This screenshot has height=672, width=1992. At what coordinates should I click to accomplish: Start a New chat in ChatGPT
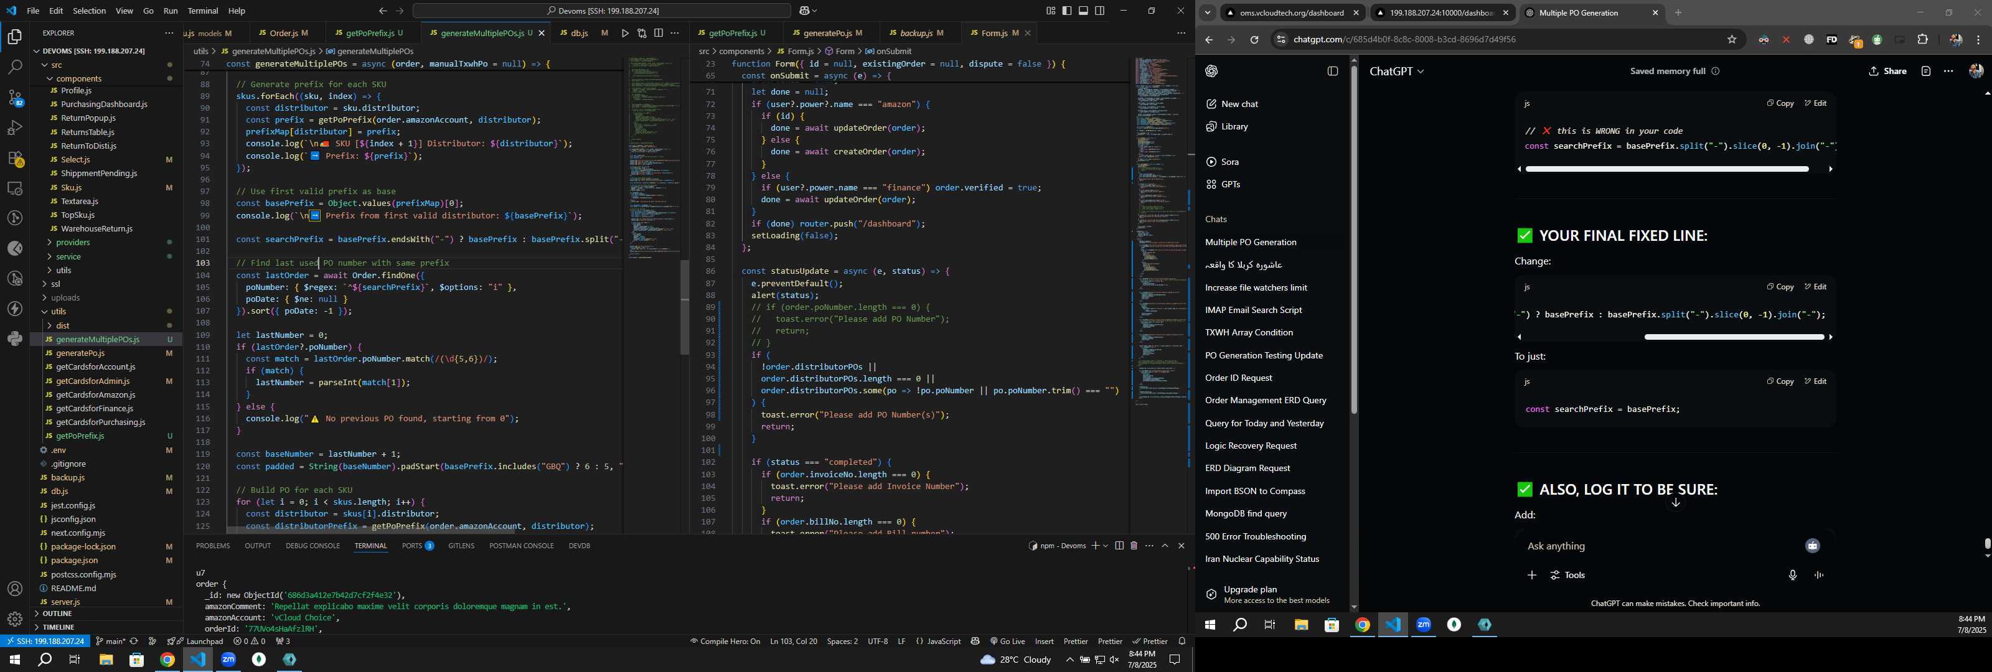coord(1233,105)
